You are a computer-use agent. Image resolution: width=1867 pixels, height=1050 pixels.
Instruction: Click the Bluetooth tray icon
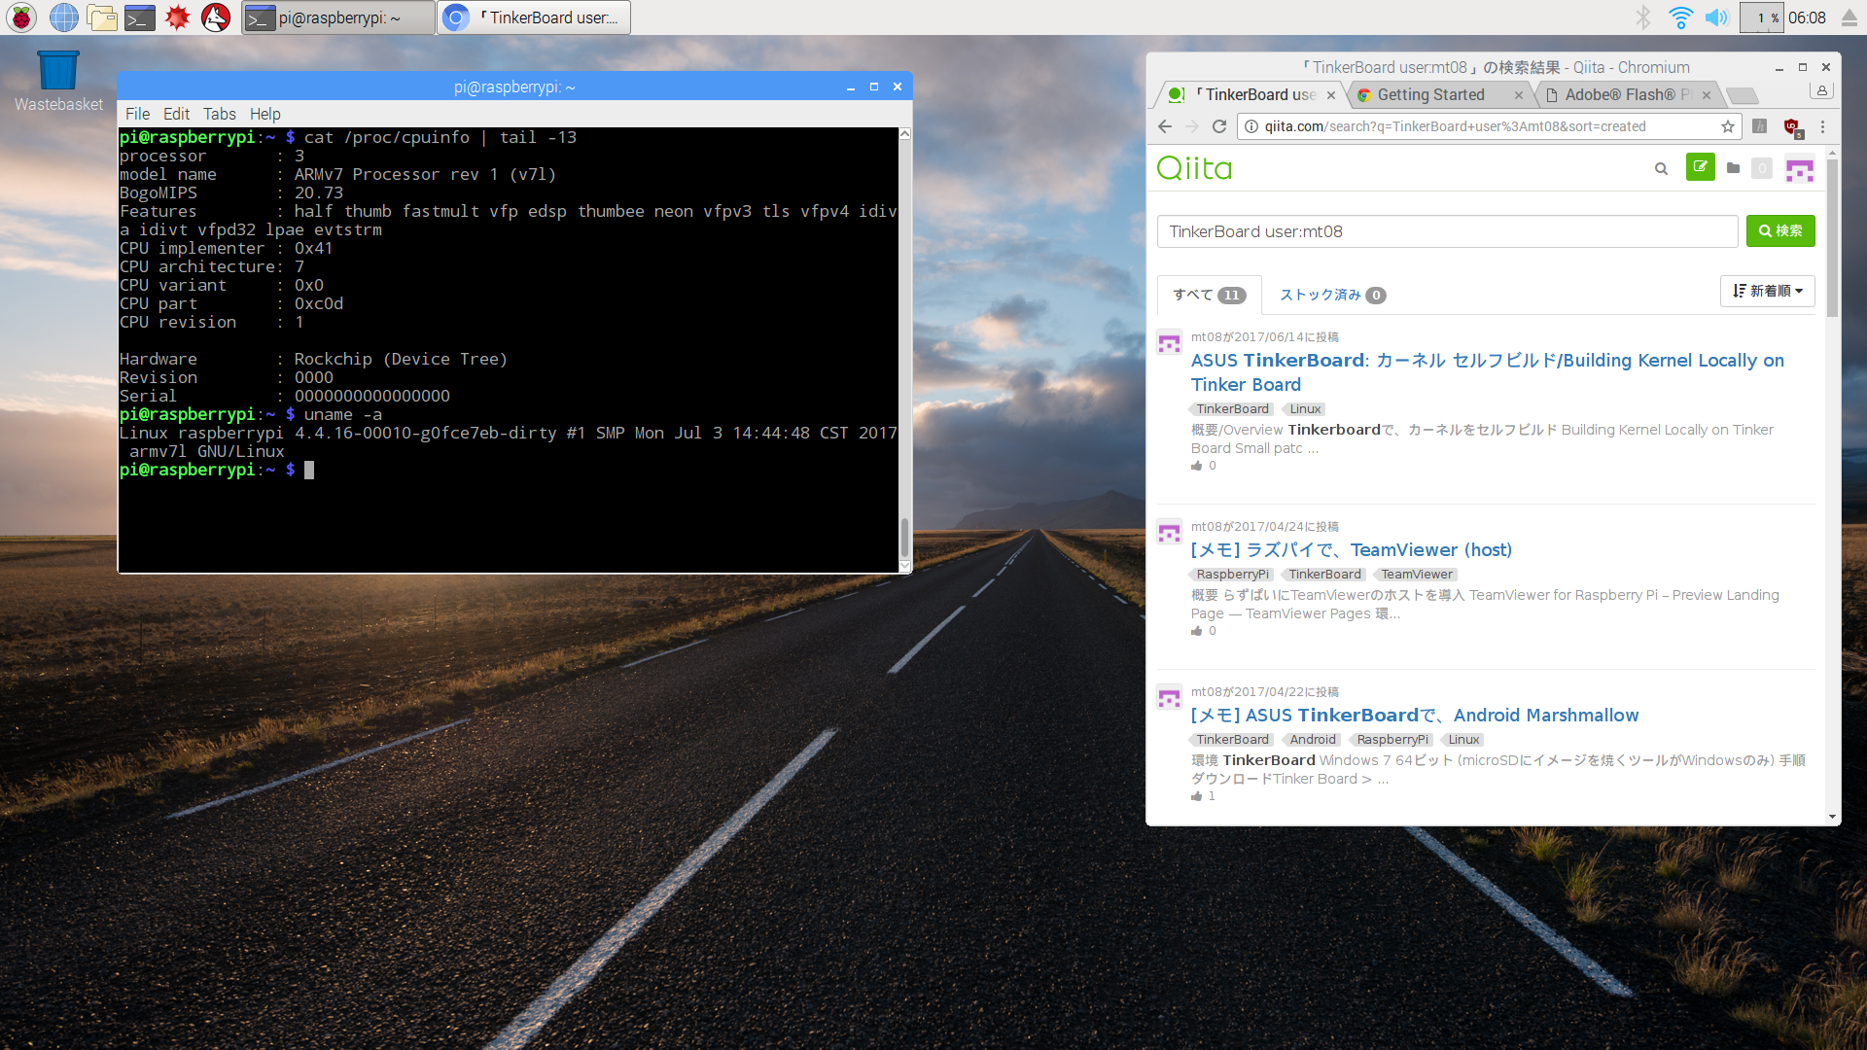point(1643,17)
